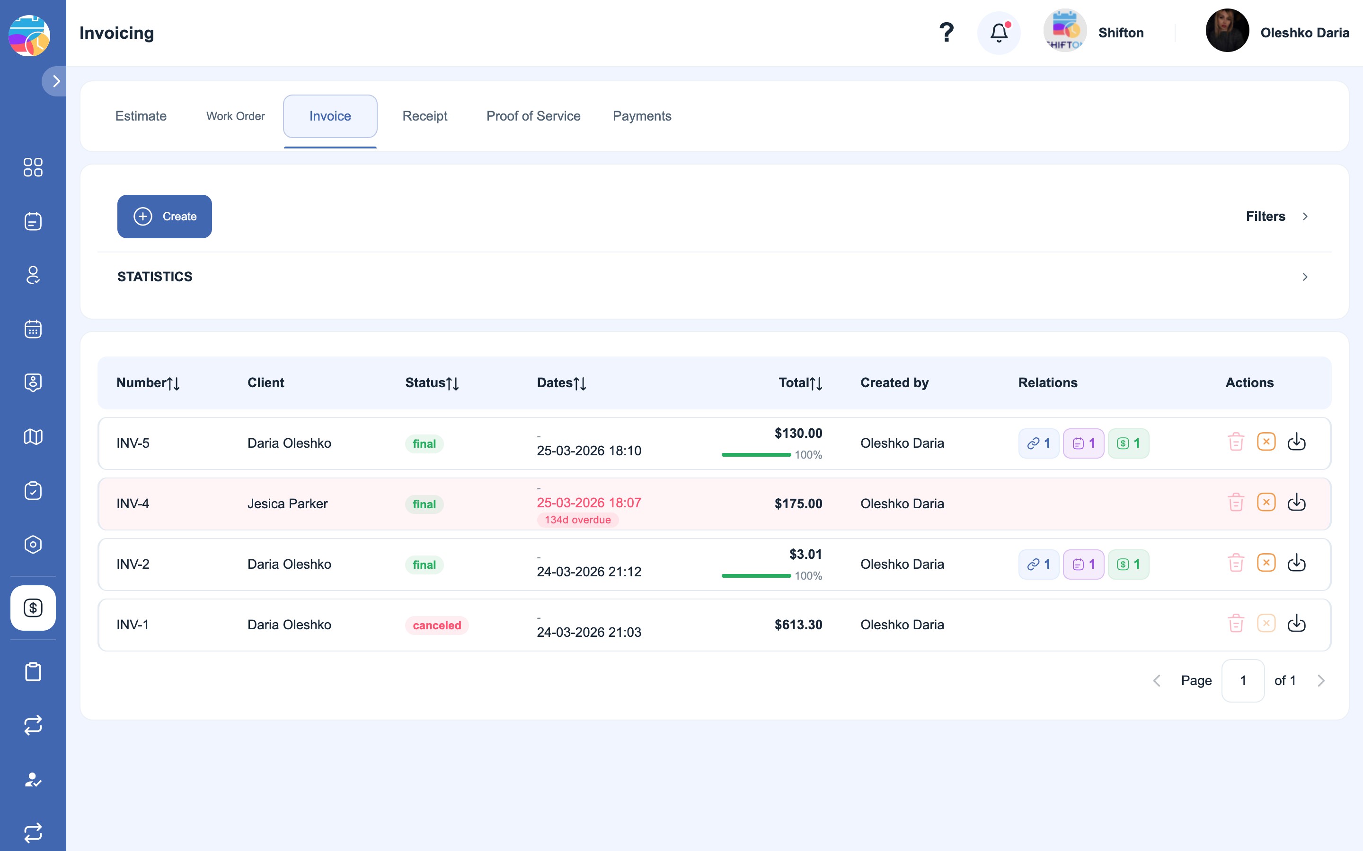This screenshot has width=1363, height=851.
Task: Download invoice INV-5
Action: [x=1297, y=442]
